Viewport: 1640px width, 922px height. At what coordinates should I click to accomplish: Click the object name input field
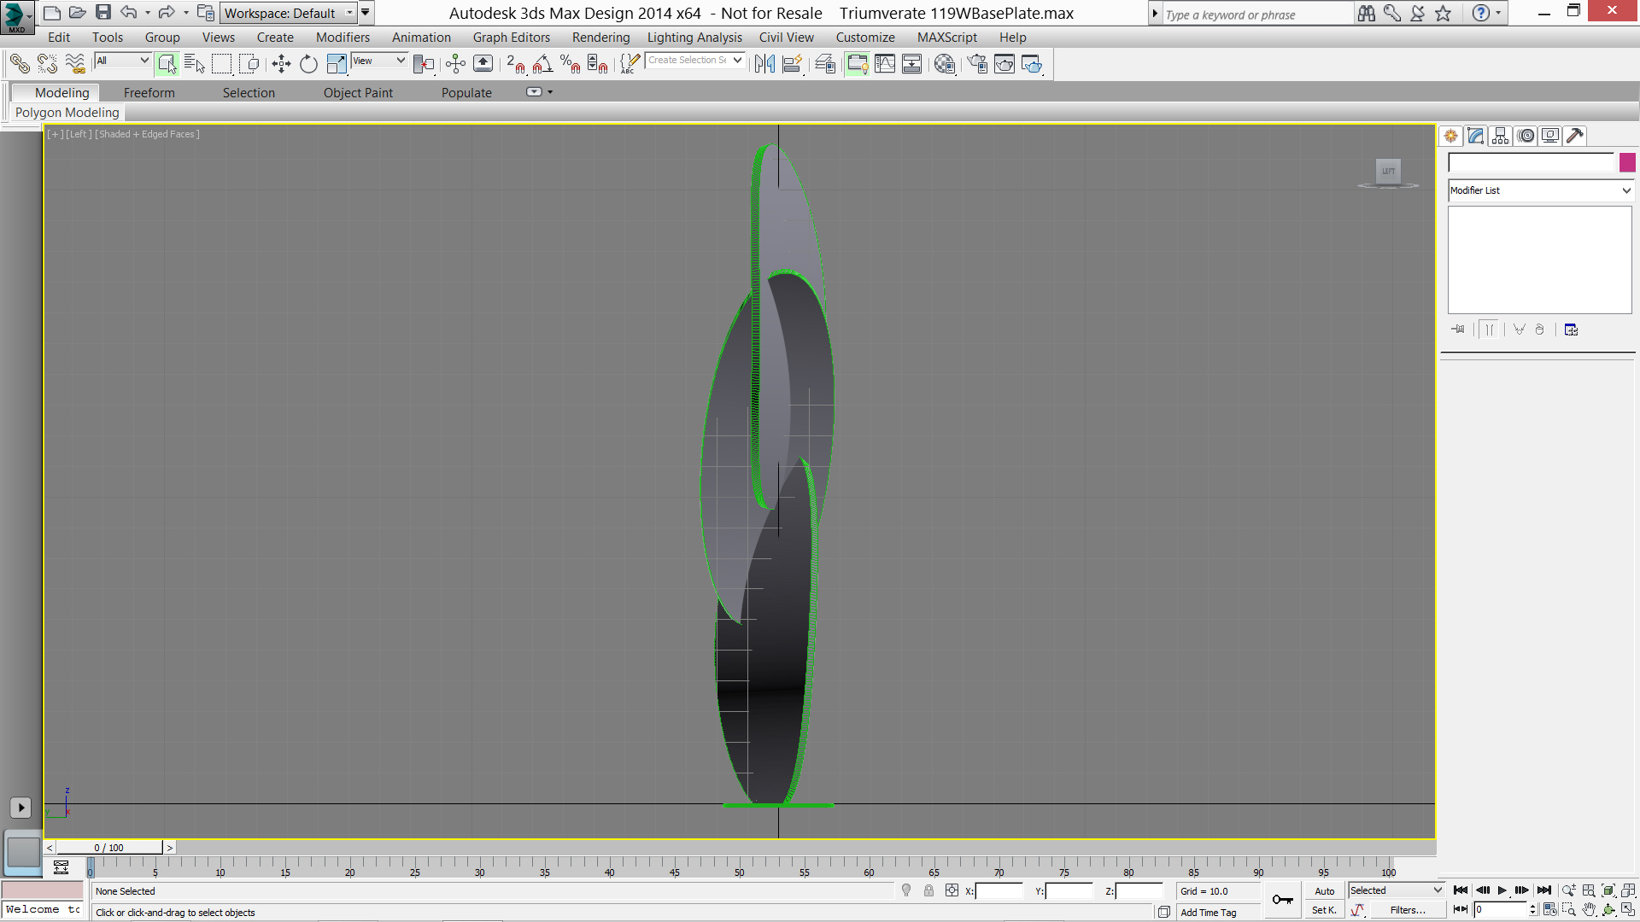click(1532, 163)
